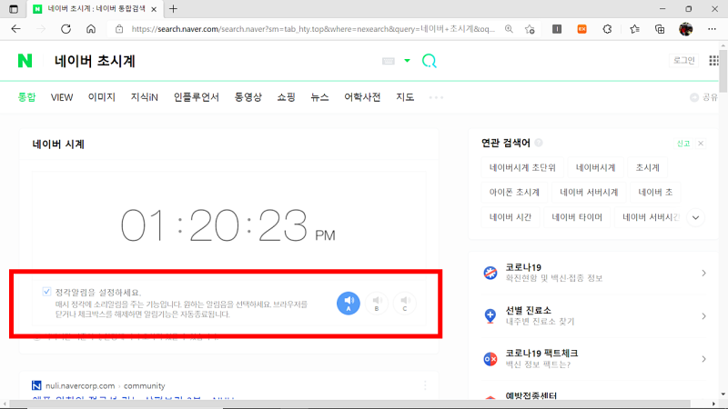Open the on-screen keyboard icon in search box
This screenshot has height=409, width=728.
point(389,61)
